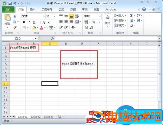The image size is (163, 125).
Task: Align text right
Action: [x=71, y=22]
